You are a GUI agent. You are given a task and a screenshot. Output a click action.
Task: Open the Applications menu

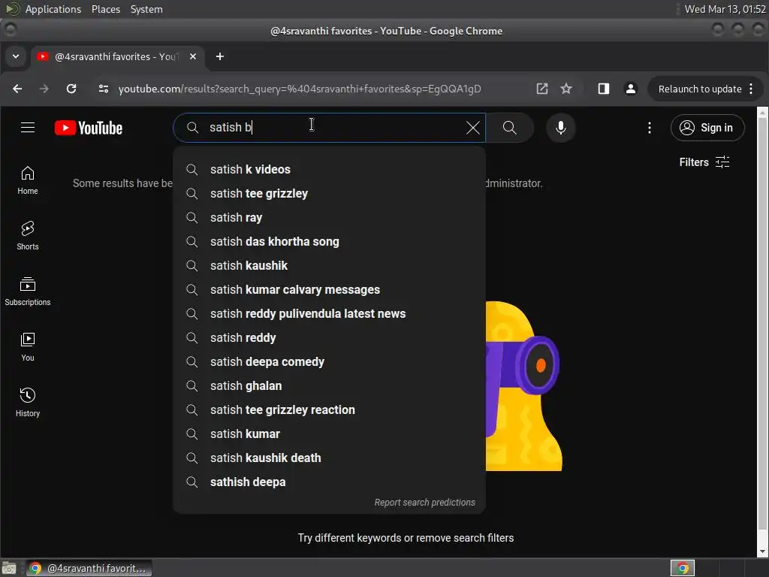53,9
